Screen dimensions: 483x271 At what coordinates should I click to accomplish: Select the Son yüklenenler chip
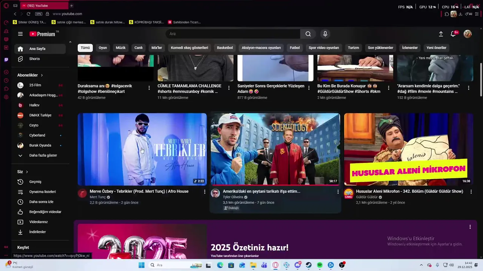380,48
